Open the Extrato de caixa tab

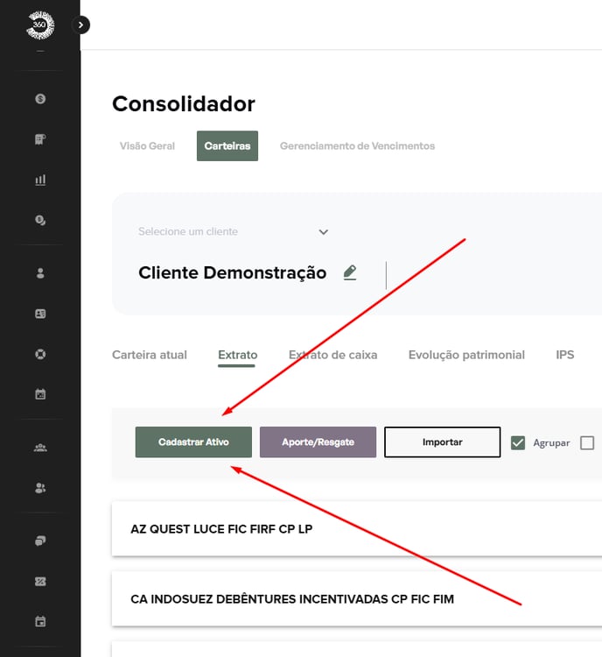click(332, 355)
